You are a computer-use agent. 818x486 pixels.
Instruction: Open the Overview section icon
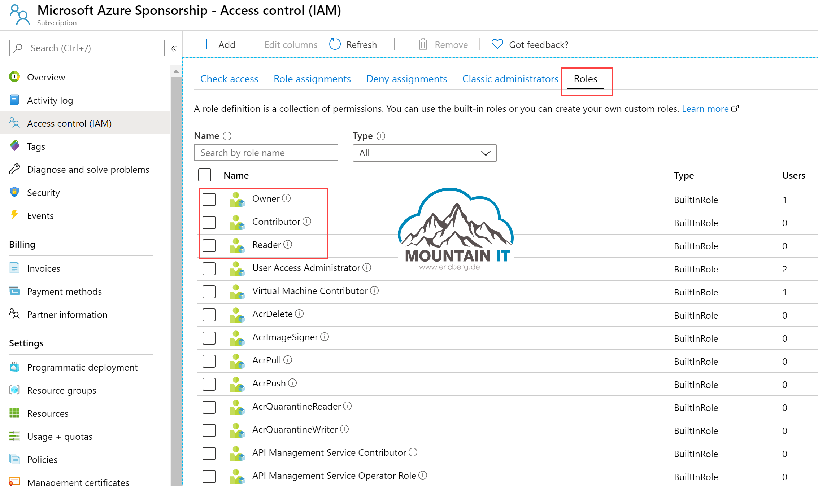pyautogui.click(x=14, y=77)
